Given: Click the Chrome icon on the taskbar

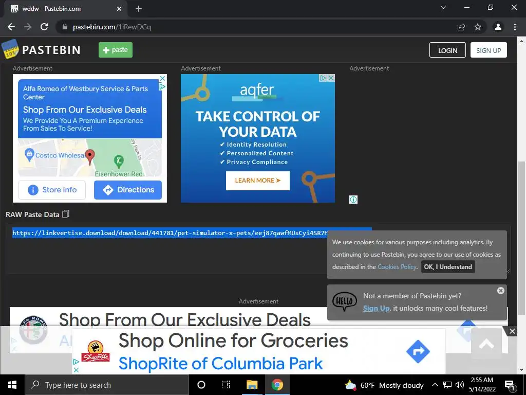Looking at the screenshot, I should tap(277, 385).
